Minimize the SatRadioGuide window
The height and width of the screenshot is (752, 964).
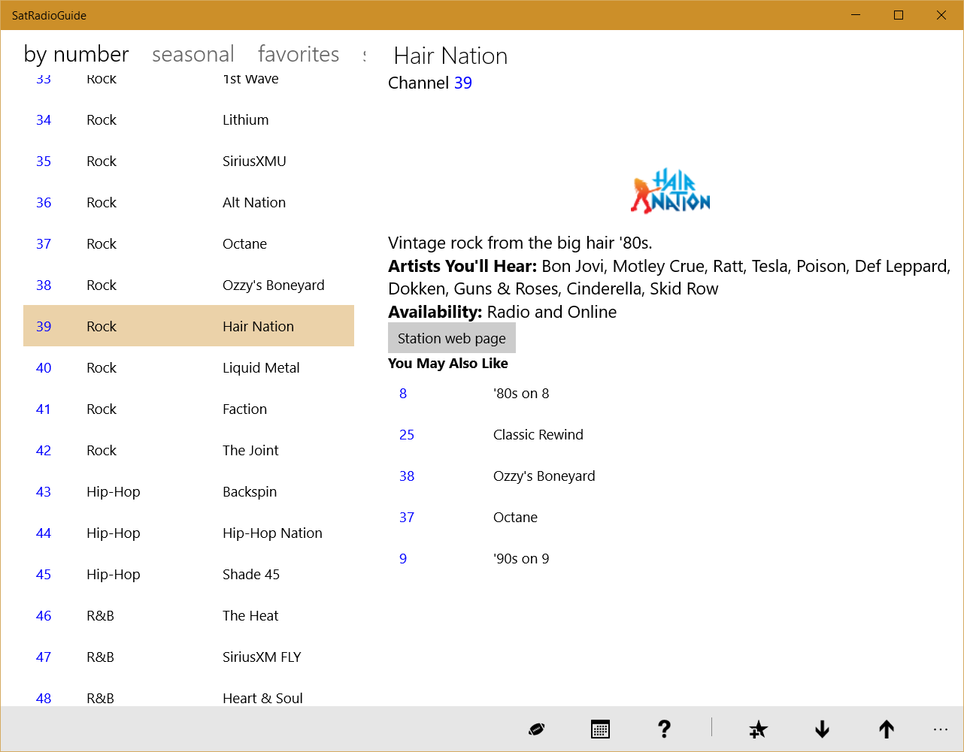(x=856, y=15)
